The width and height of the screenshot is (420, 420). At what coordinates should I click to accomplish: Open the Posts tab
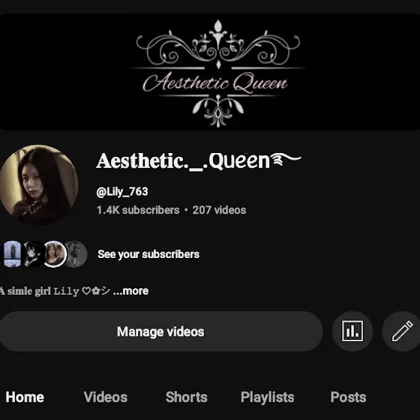(x=348, y=397)
